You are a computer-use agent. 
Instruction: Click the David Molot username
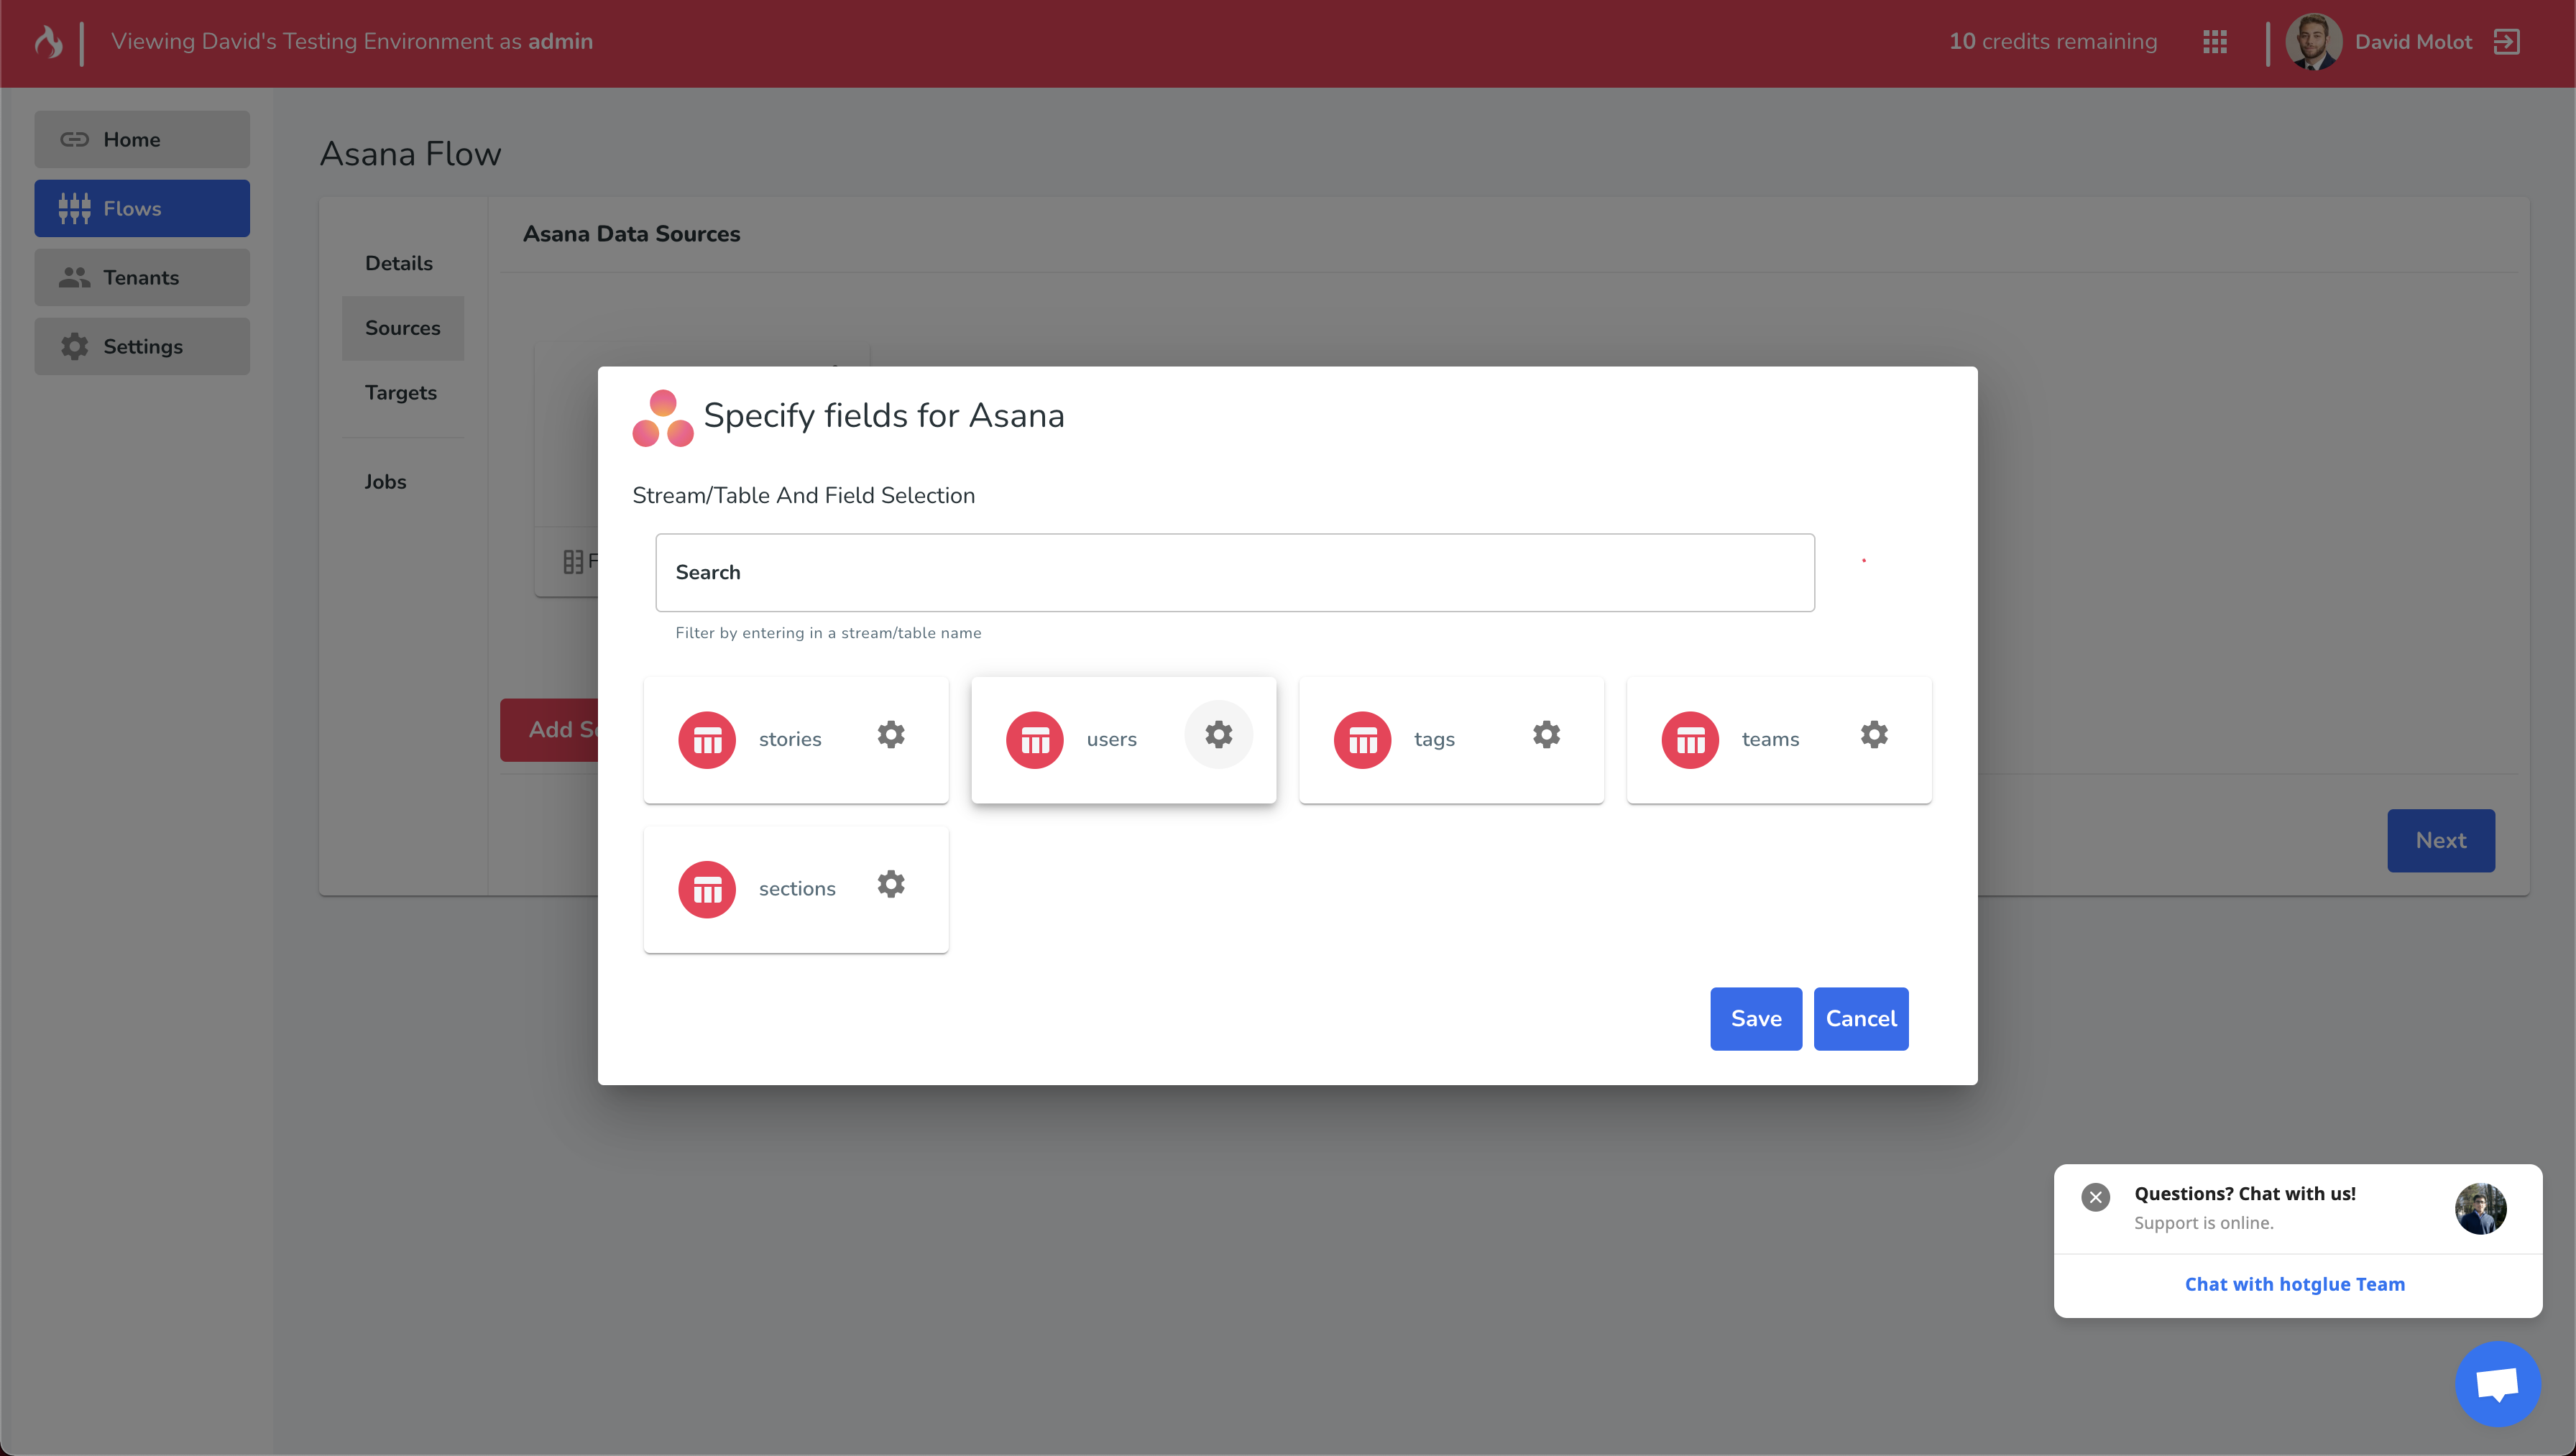click(2413, 42)
